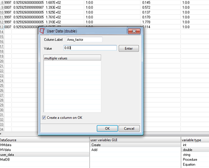Select row header 27 in table
The height and width of the screenshot is (168, 209).
(2, 95)
